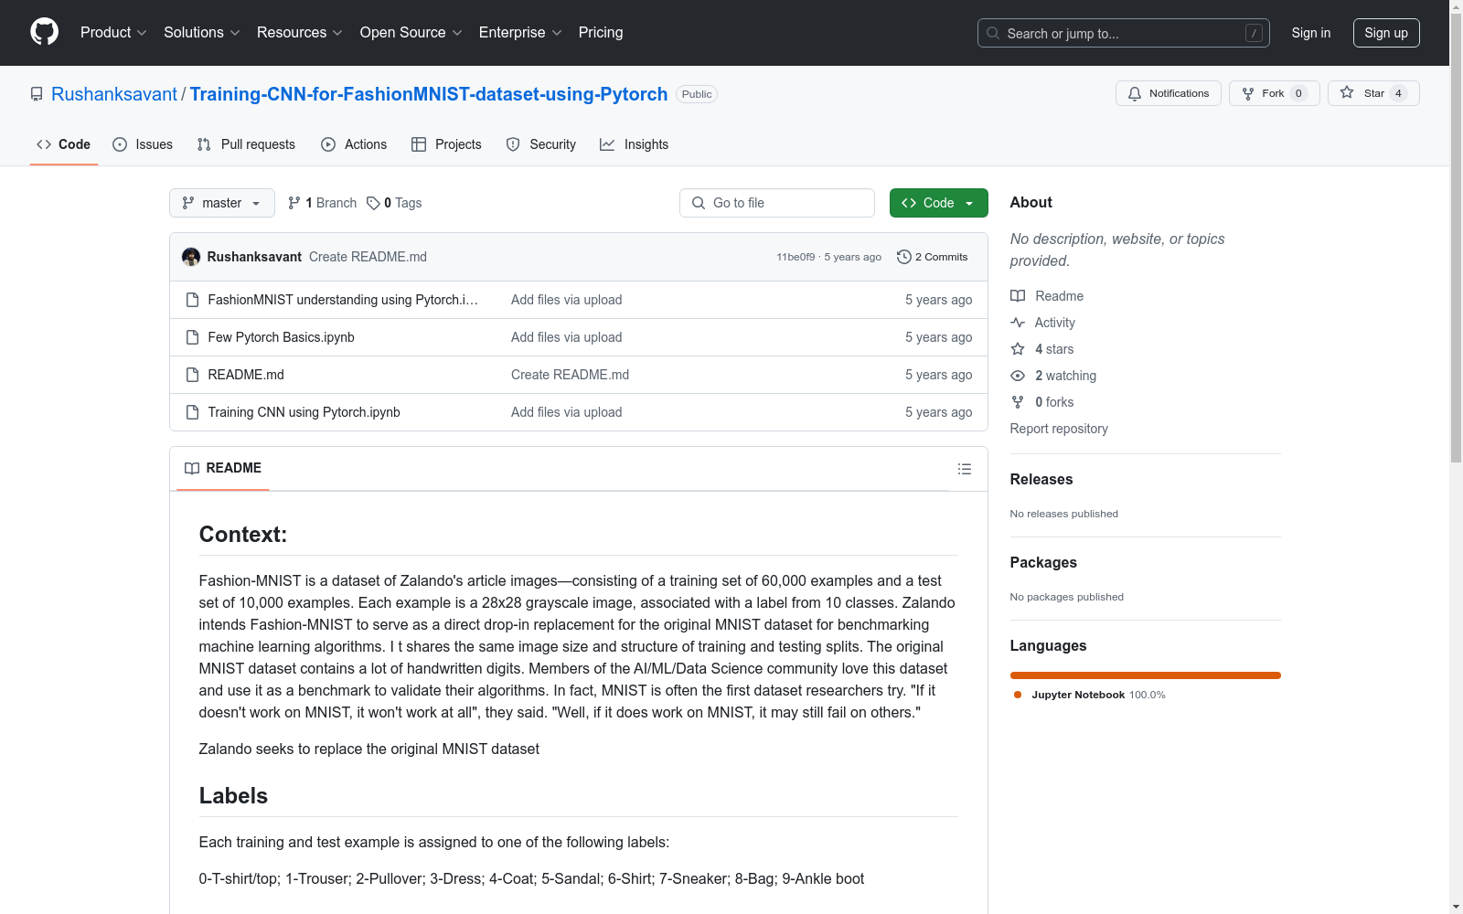Image resolution: width=1463 pixels, height=914 pixels.
Task: Click the 2 watching link
Action: pyautogui.click(x=1065, y=376)
